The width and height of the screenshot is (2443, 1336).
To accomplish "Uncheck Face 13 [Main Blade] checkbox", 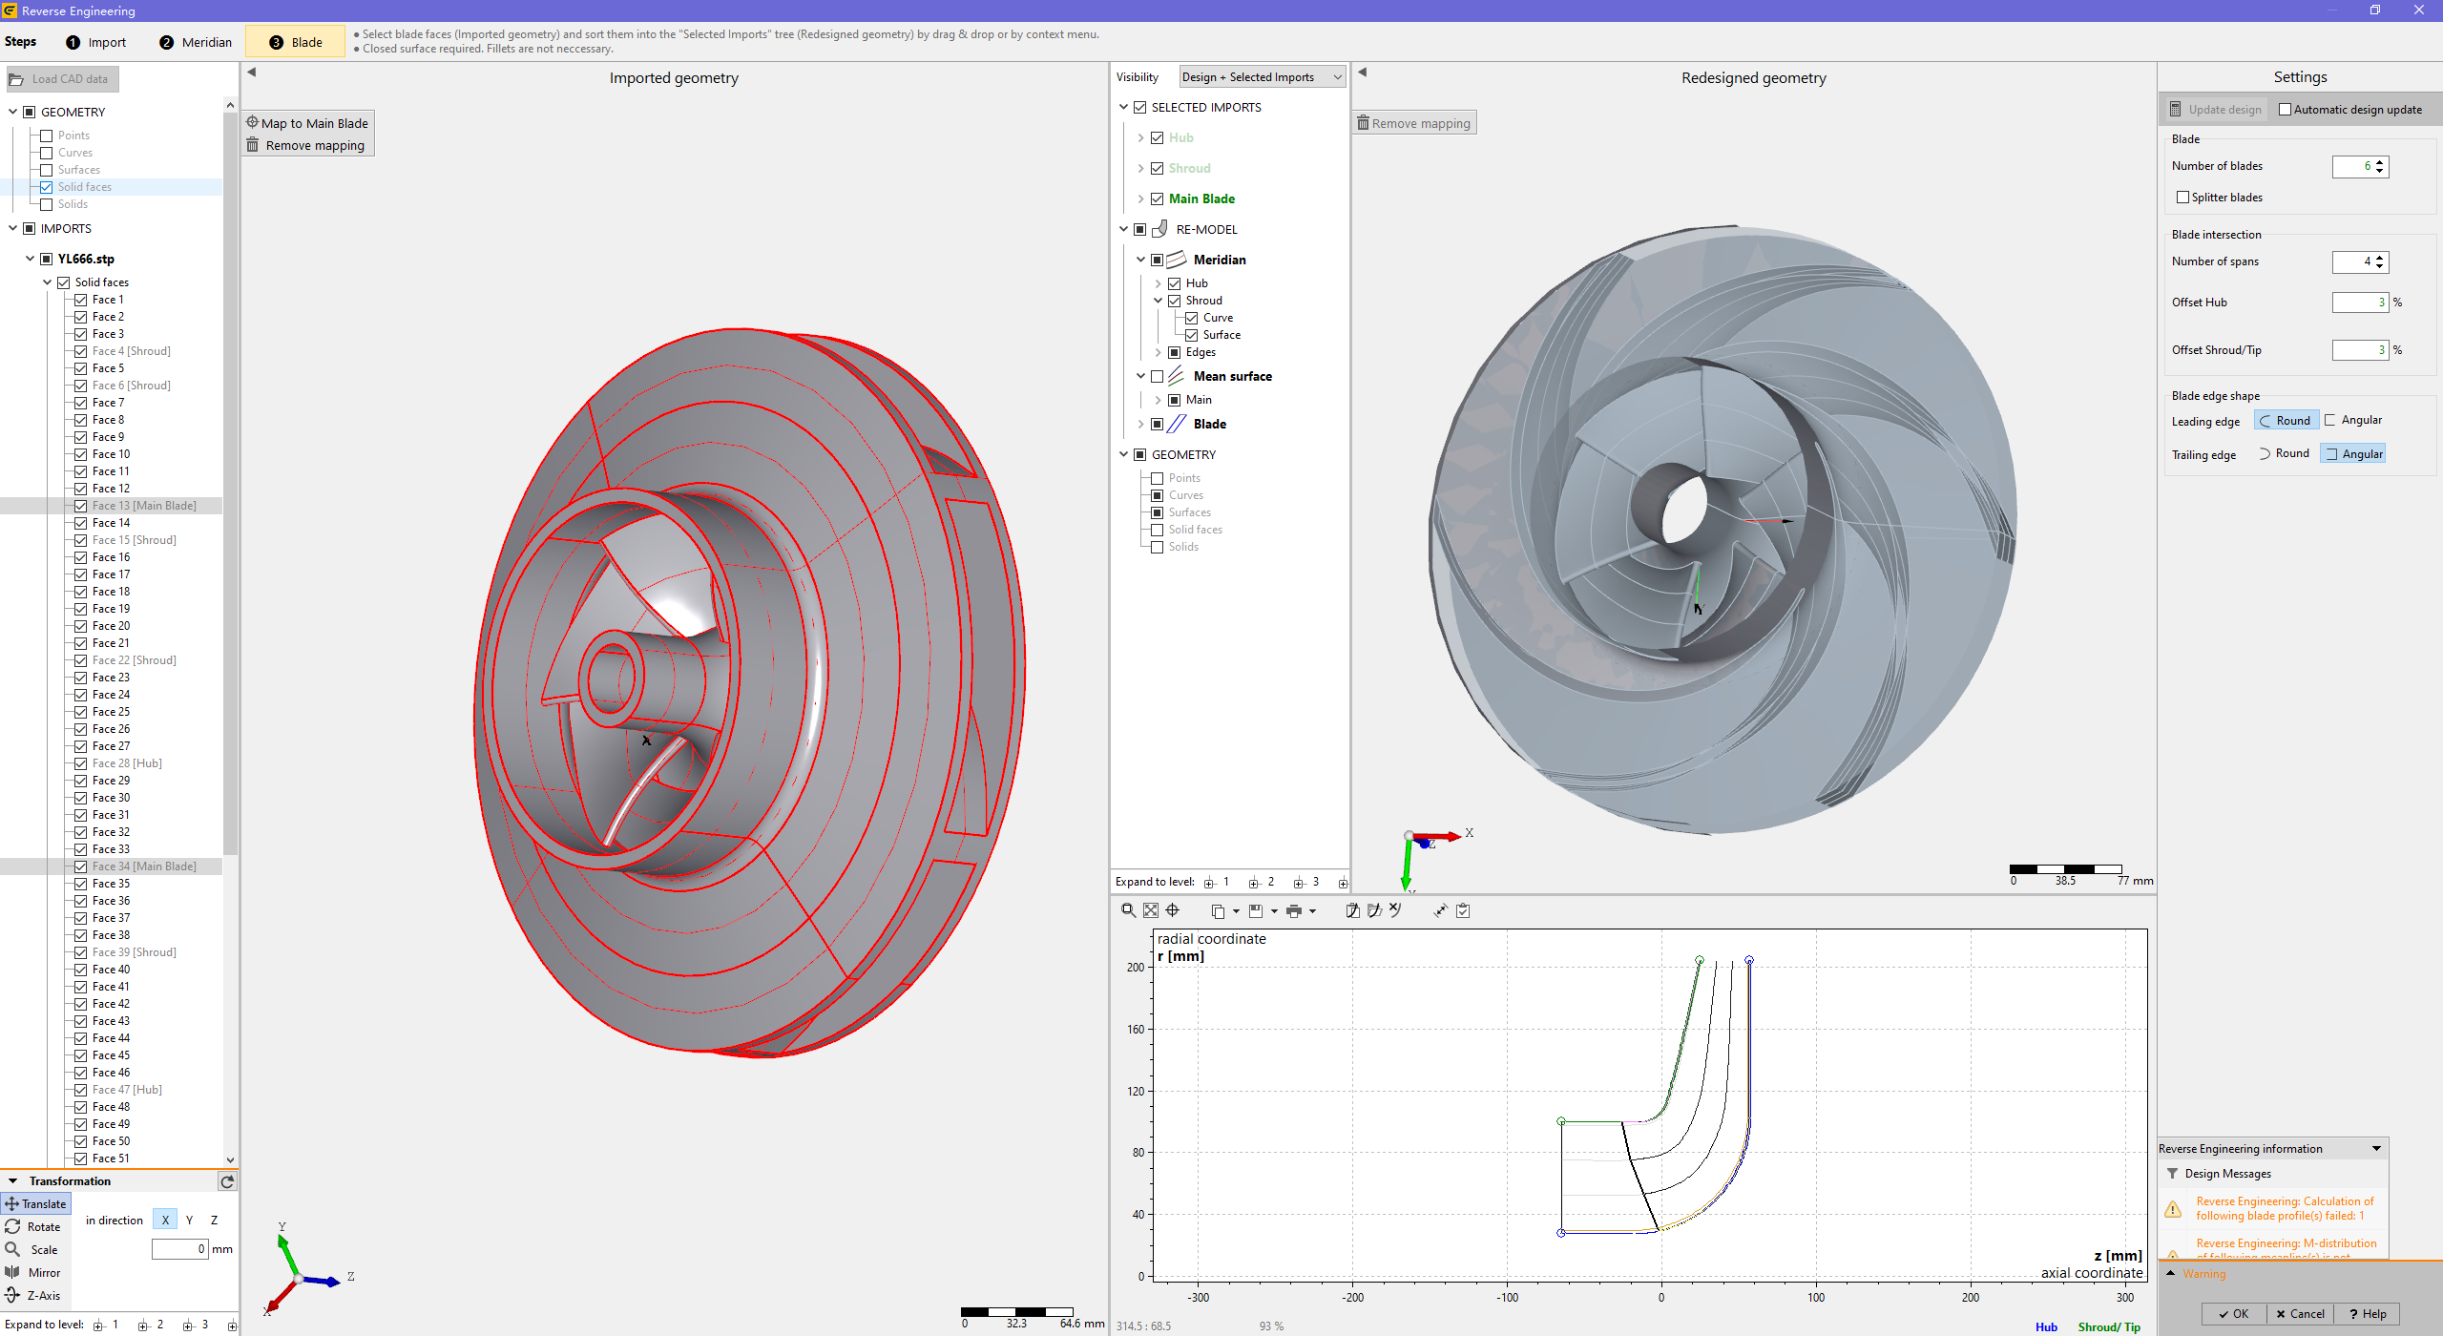I will point(81,506).
